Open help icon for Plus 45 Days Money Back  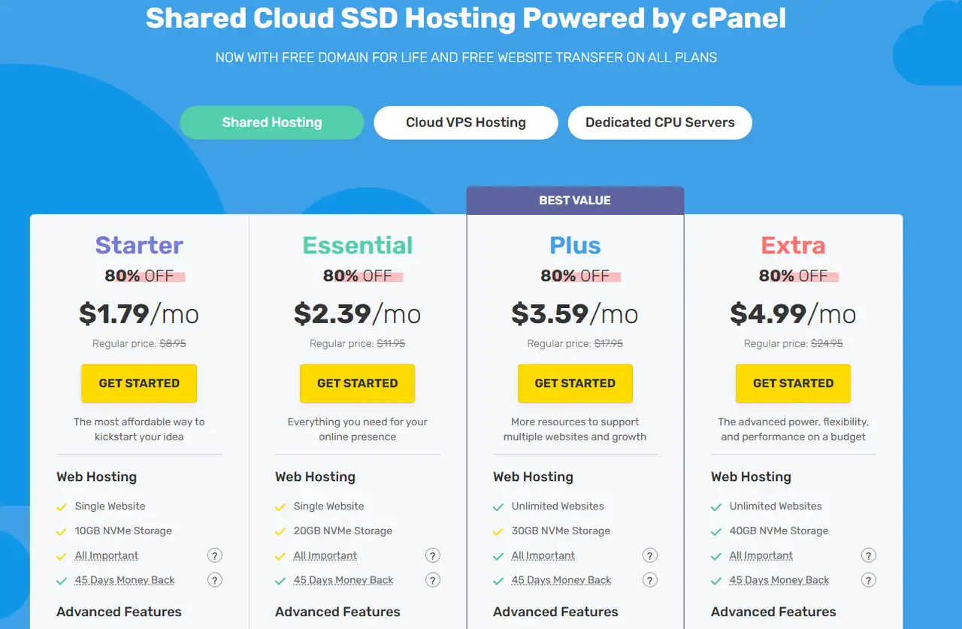[650, 580]
